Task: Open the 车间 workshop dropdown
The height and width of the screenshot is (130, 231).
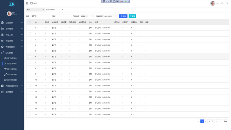Action: coord(40,16)
